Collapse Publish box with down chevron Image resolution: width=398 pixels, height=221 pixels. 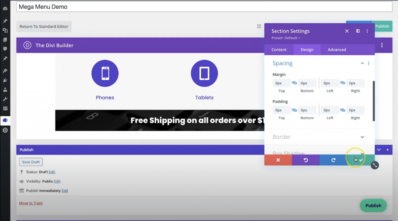pos(379,150)
